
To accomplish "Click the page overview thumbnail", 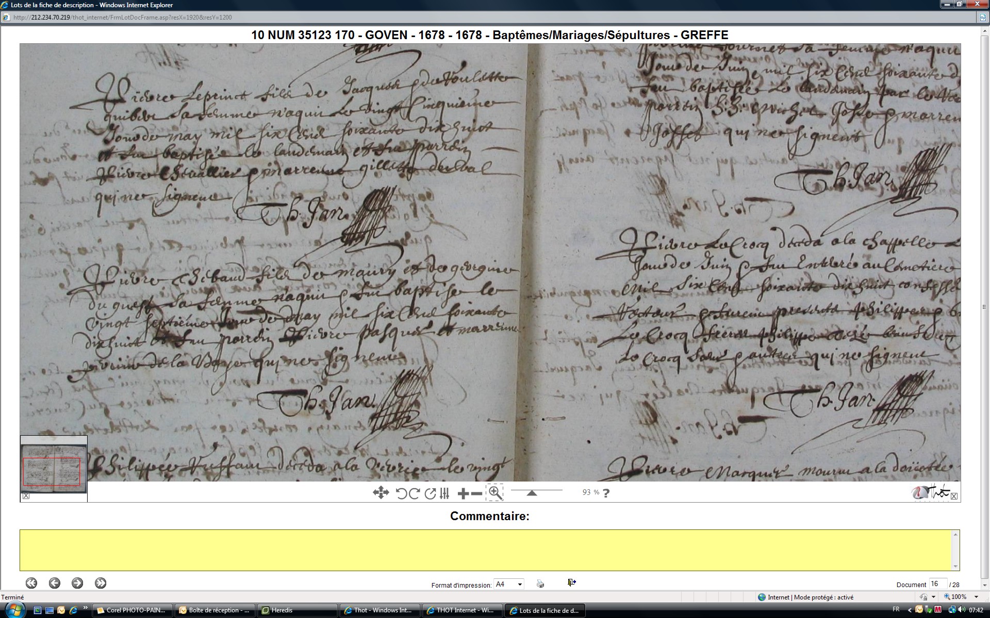I will (54, 469).
